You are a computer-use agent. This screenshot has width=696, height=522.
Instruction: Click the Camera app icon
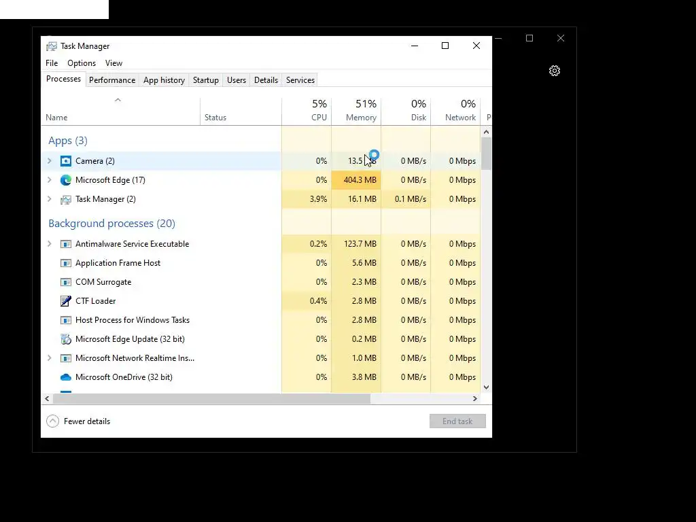click(x=66, y=161)
